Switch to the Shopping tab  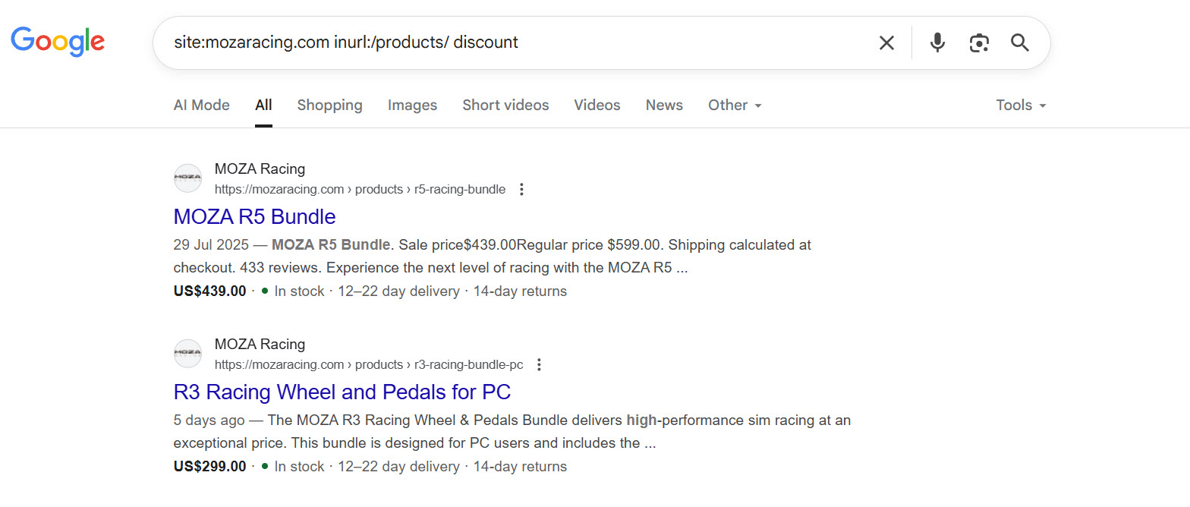point(329,105)
